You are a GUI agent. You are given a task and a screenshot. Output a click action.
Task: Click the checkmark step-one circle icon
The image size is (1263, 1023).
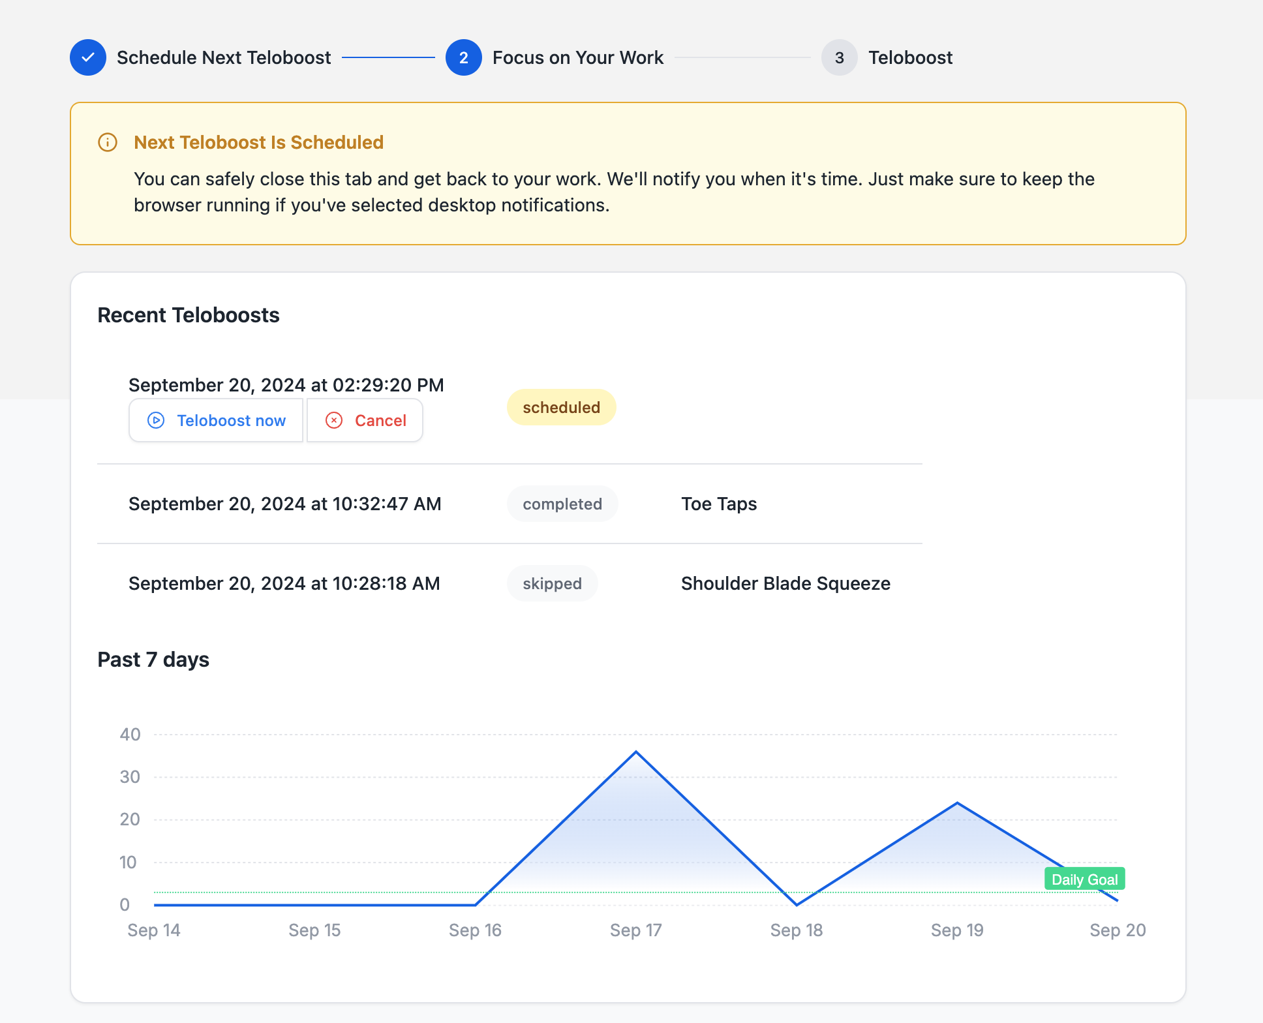pos(88,57)
